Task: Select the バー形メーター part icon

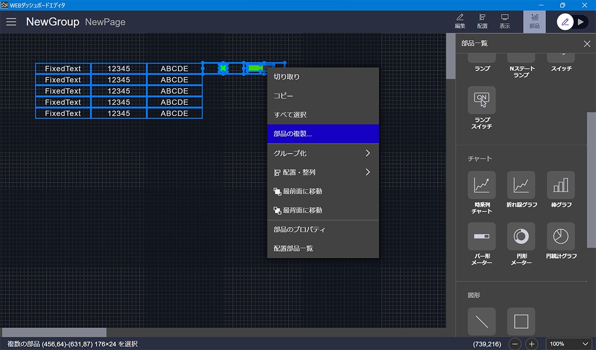Action: (481, 236)
